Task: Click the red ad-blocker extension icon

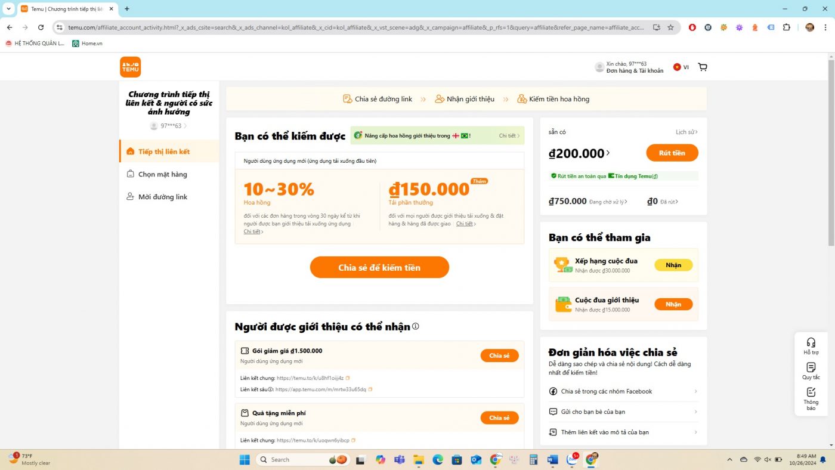Action: coord(692,27)
